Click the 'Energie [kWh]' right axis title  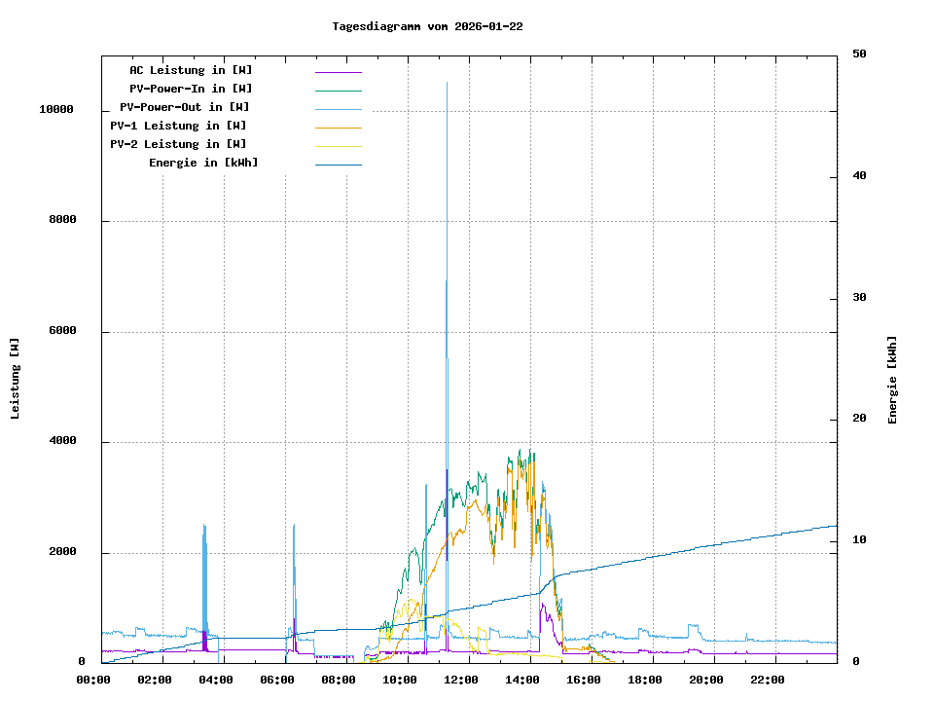[x=892, y=380]
